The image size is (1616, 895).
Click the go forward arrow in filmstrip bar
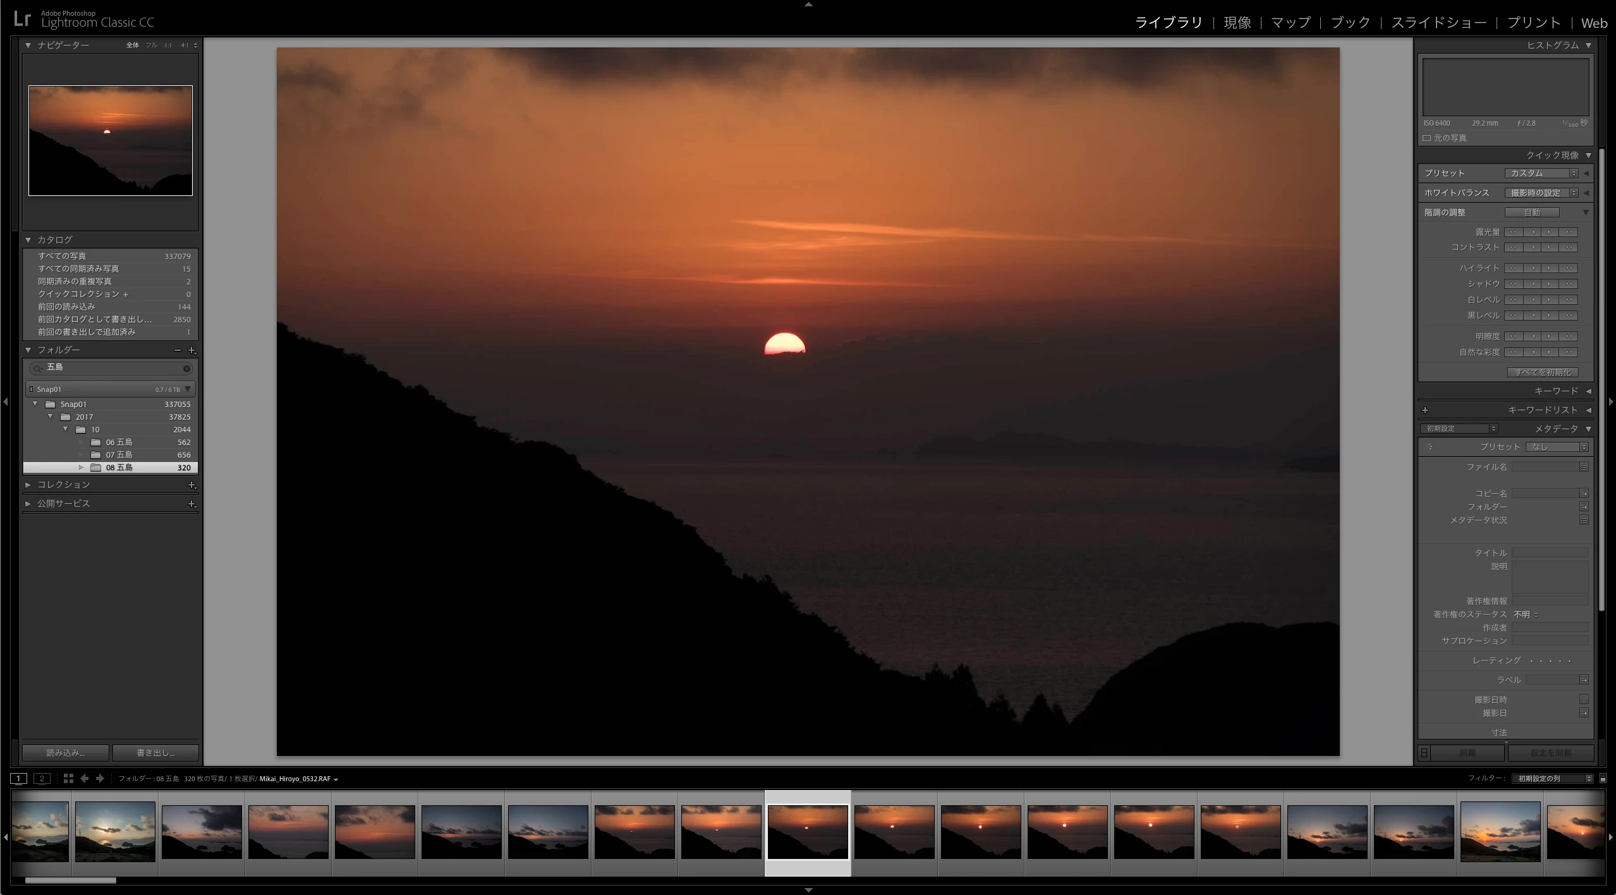point(100,779)
